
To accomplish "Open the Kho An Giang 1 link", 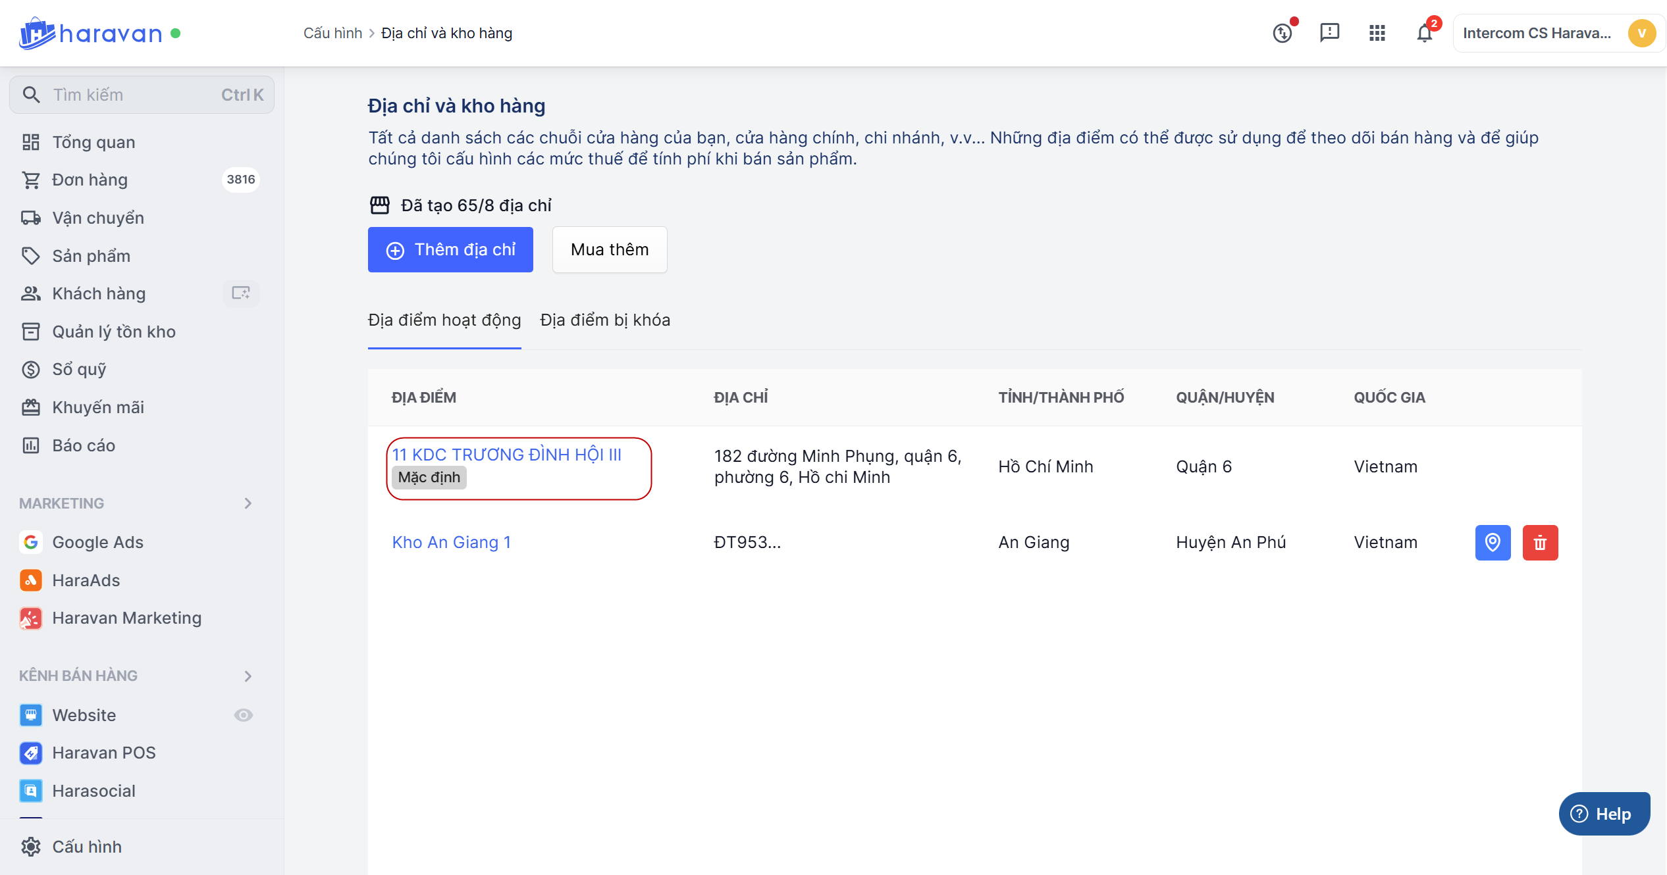I will click(x=451, y=543).
